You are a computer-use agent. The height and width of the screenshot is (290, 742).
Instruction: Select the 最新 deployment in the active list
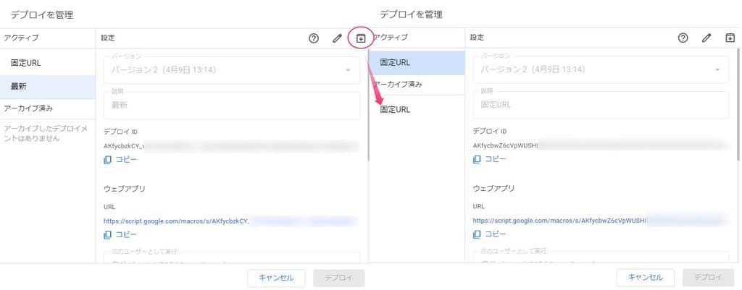pos(20,87)
